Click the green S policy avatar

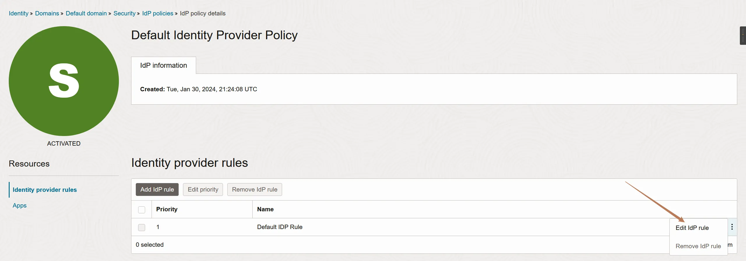(x=64, y=81)
